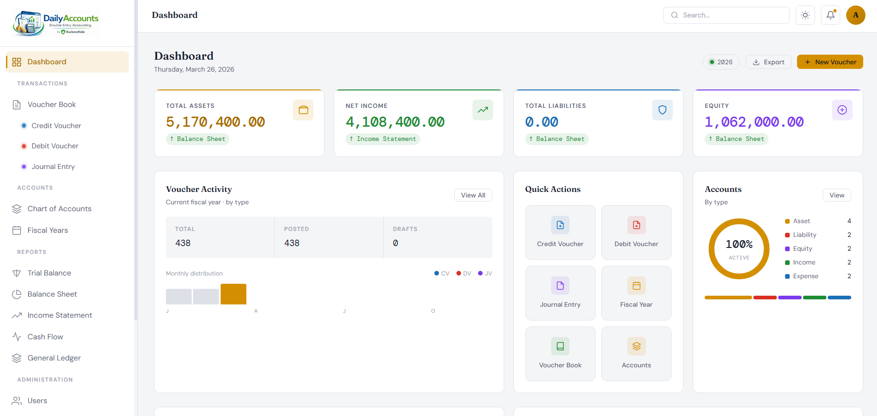The height and width of the screenshot is (416, 877).
Task: Open Chart of Accounts in sidebar
Action: [59, 209]
